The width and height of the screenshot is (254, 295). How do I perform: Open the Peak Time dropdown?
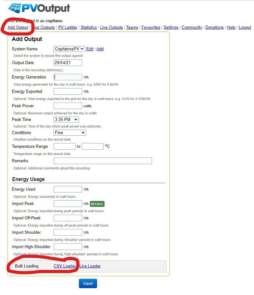pos(66,119)
